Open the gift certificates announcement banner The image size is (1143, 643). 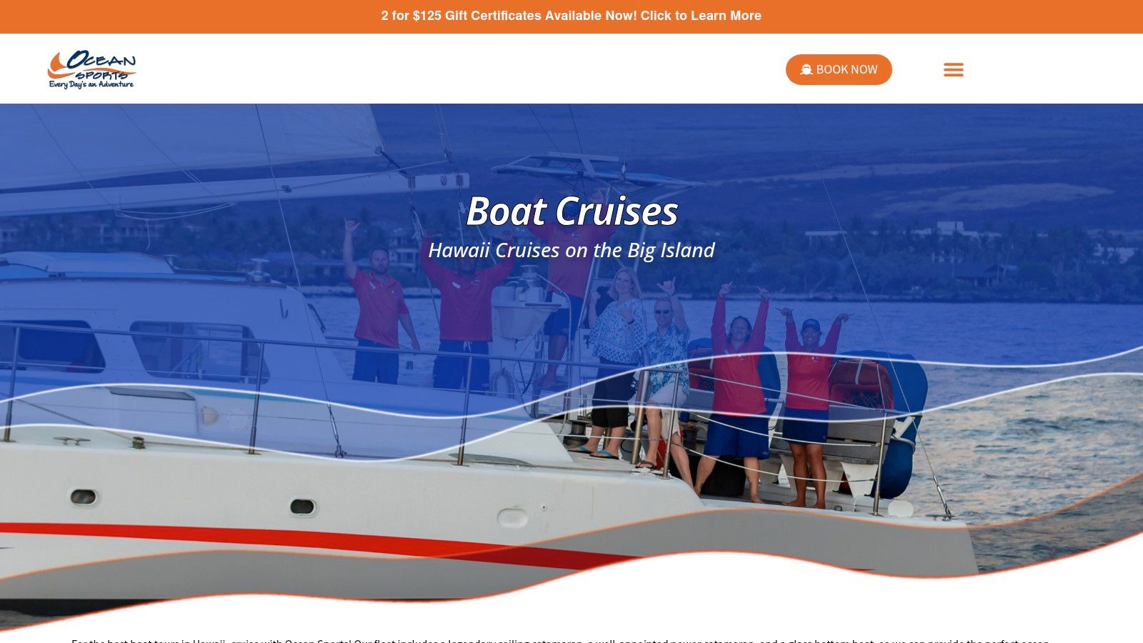pos(571,16)
